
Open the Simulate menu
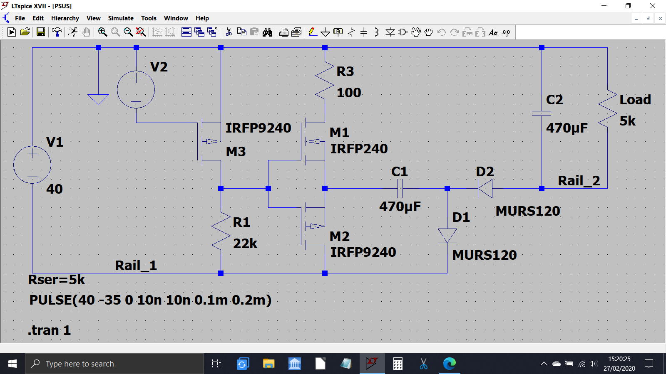[121, 18]
